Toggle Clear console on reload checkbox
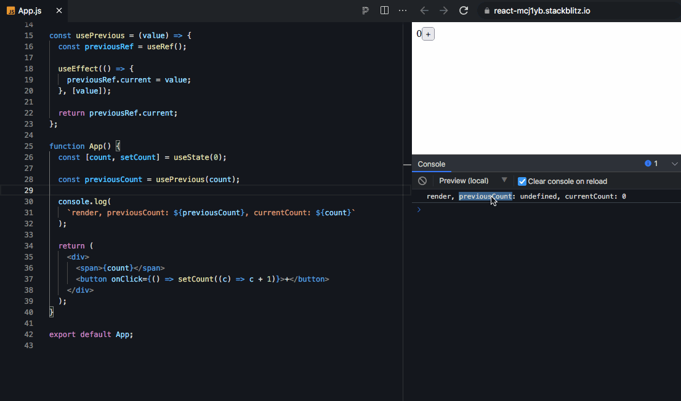This screenshot has width=681, height=401. [x=522, y=181]
